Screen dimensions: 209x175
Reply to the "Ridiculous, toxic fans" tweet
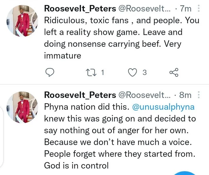pyautogui.click(x=50, y=72)
